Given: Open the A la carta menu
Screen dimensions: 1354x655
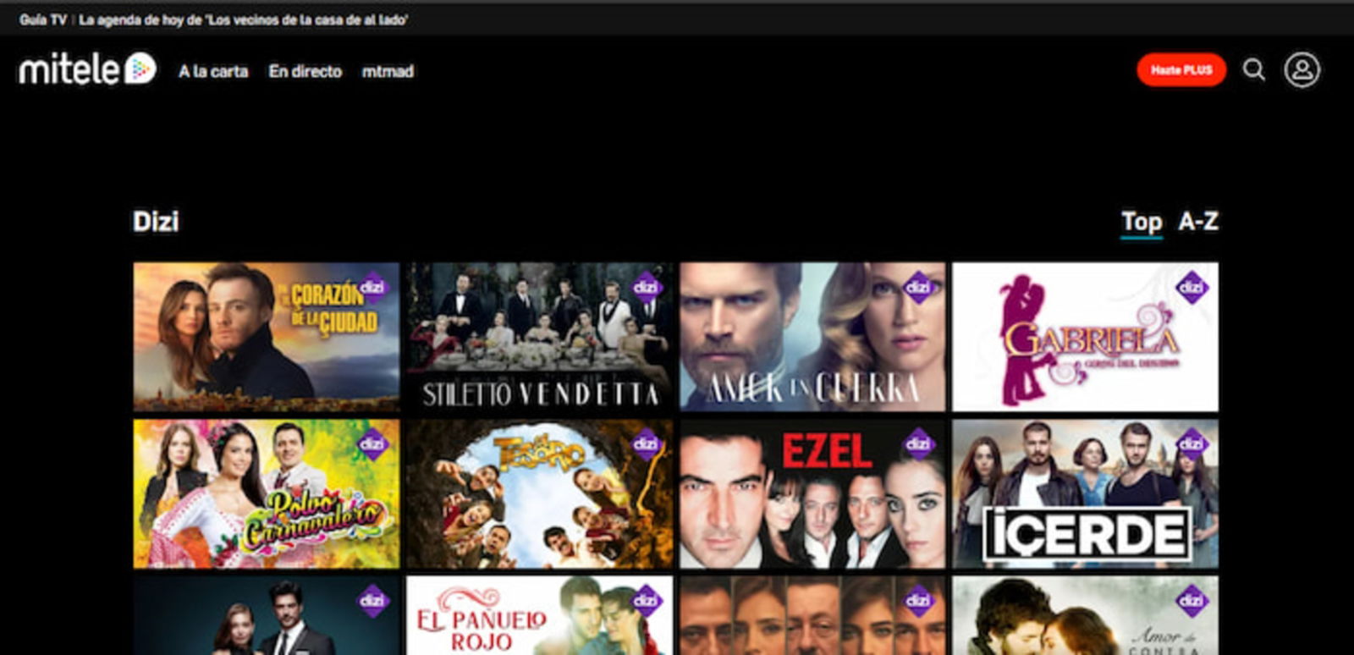Looking at the screenshot, I should (x=213, y=72).
